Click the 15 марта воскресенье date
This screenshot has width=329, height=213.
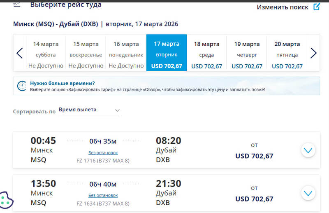[x=86, y=53]
